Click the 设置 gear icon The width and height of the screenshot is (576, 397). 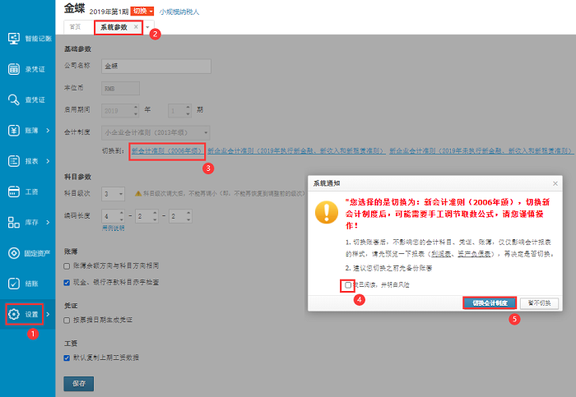pyautogui.click(x=14, y=314)
